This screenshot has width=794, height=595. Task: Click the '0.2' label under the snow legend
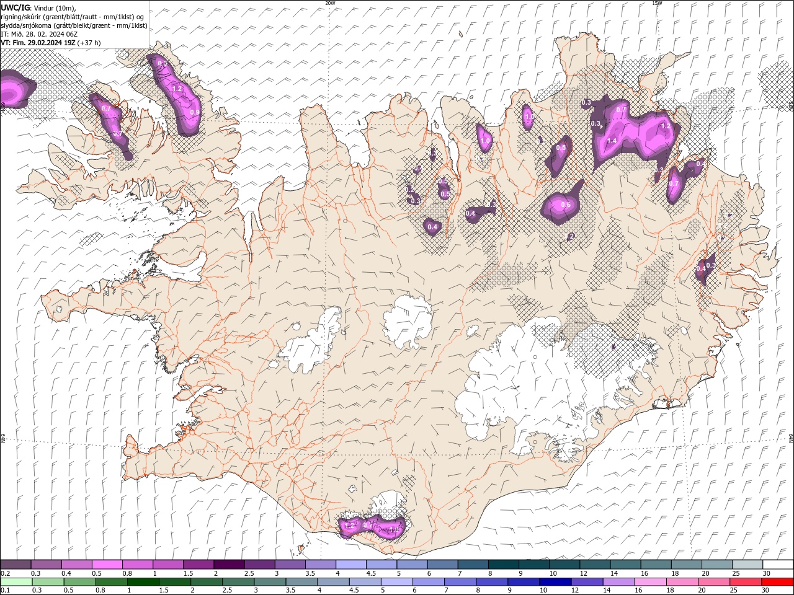[5, 573]
